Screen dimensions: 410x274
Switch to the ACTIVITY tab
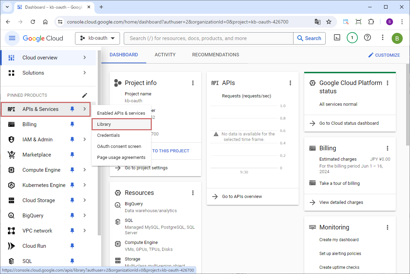[165, 55]
